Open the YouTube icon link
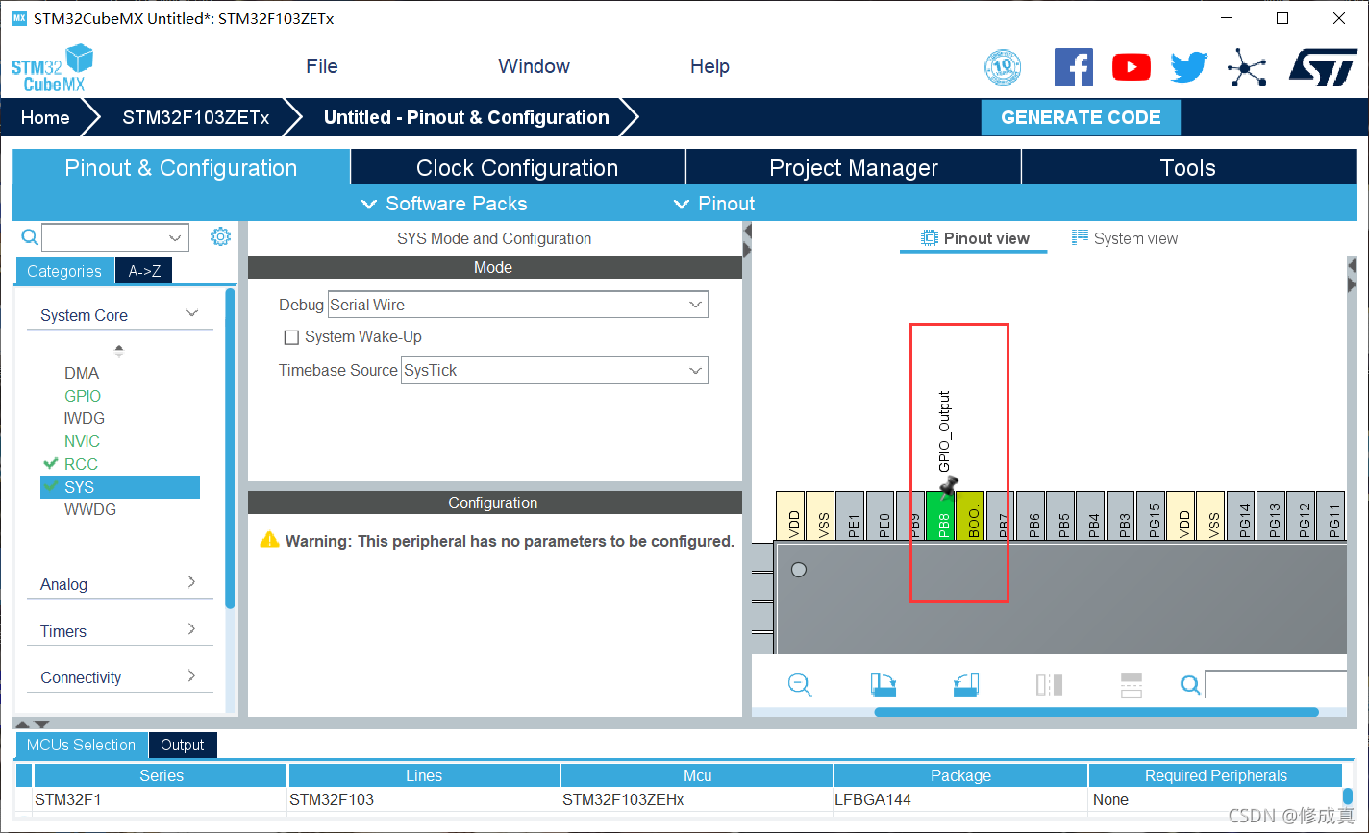The height and width of the screenshot is (833, 1369). pyautogui.click(x=1132, y=67)
